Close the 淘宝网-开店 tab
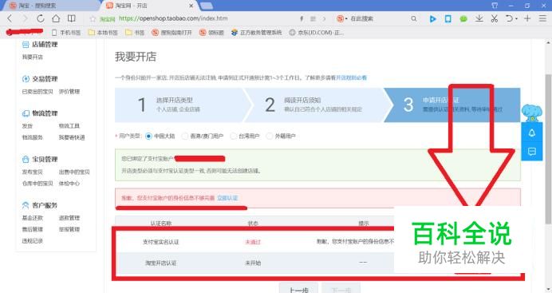The height and width of the screenshot is (293, 552). 191,6
